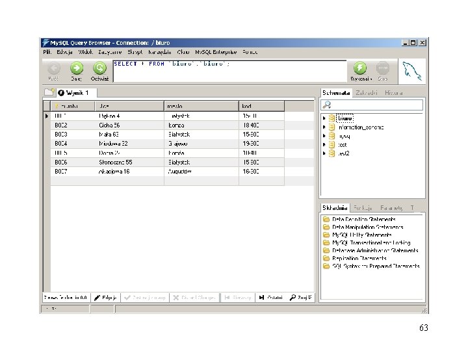Click the Pierwszy first-row button
468x351 pixels.
tap(238, 298)
